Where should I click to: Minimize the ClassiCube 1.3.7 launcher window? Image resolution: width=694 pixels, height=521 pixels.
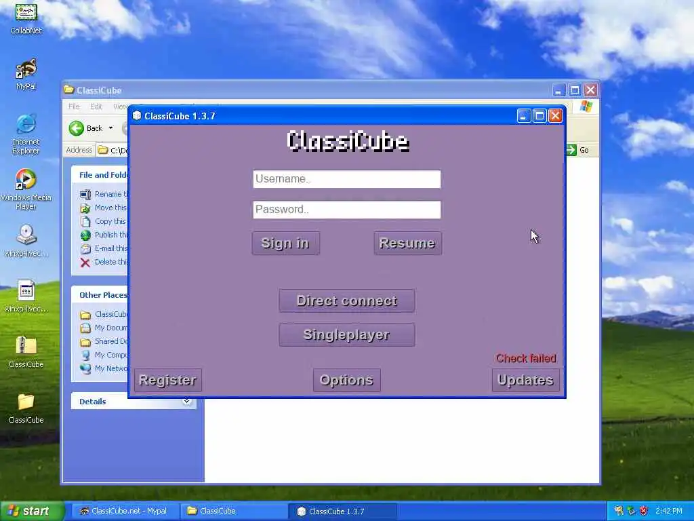524,116
